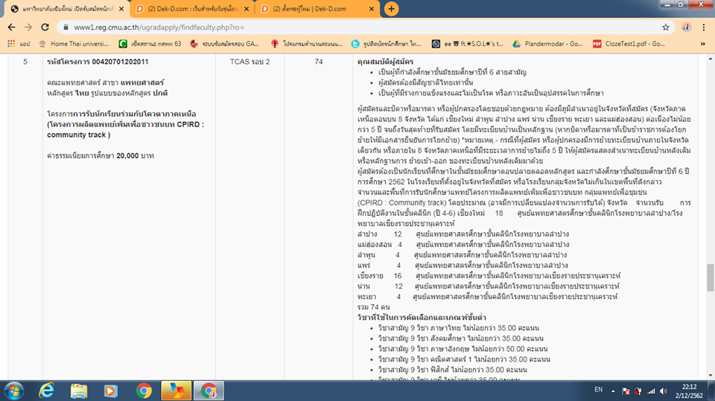Click the padlock site info icon
Image resolution: width=715 pixels, height=401 pixels.
tap(66, 28)
